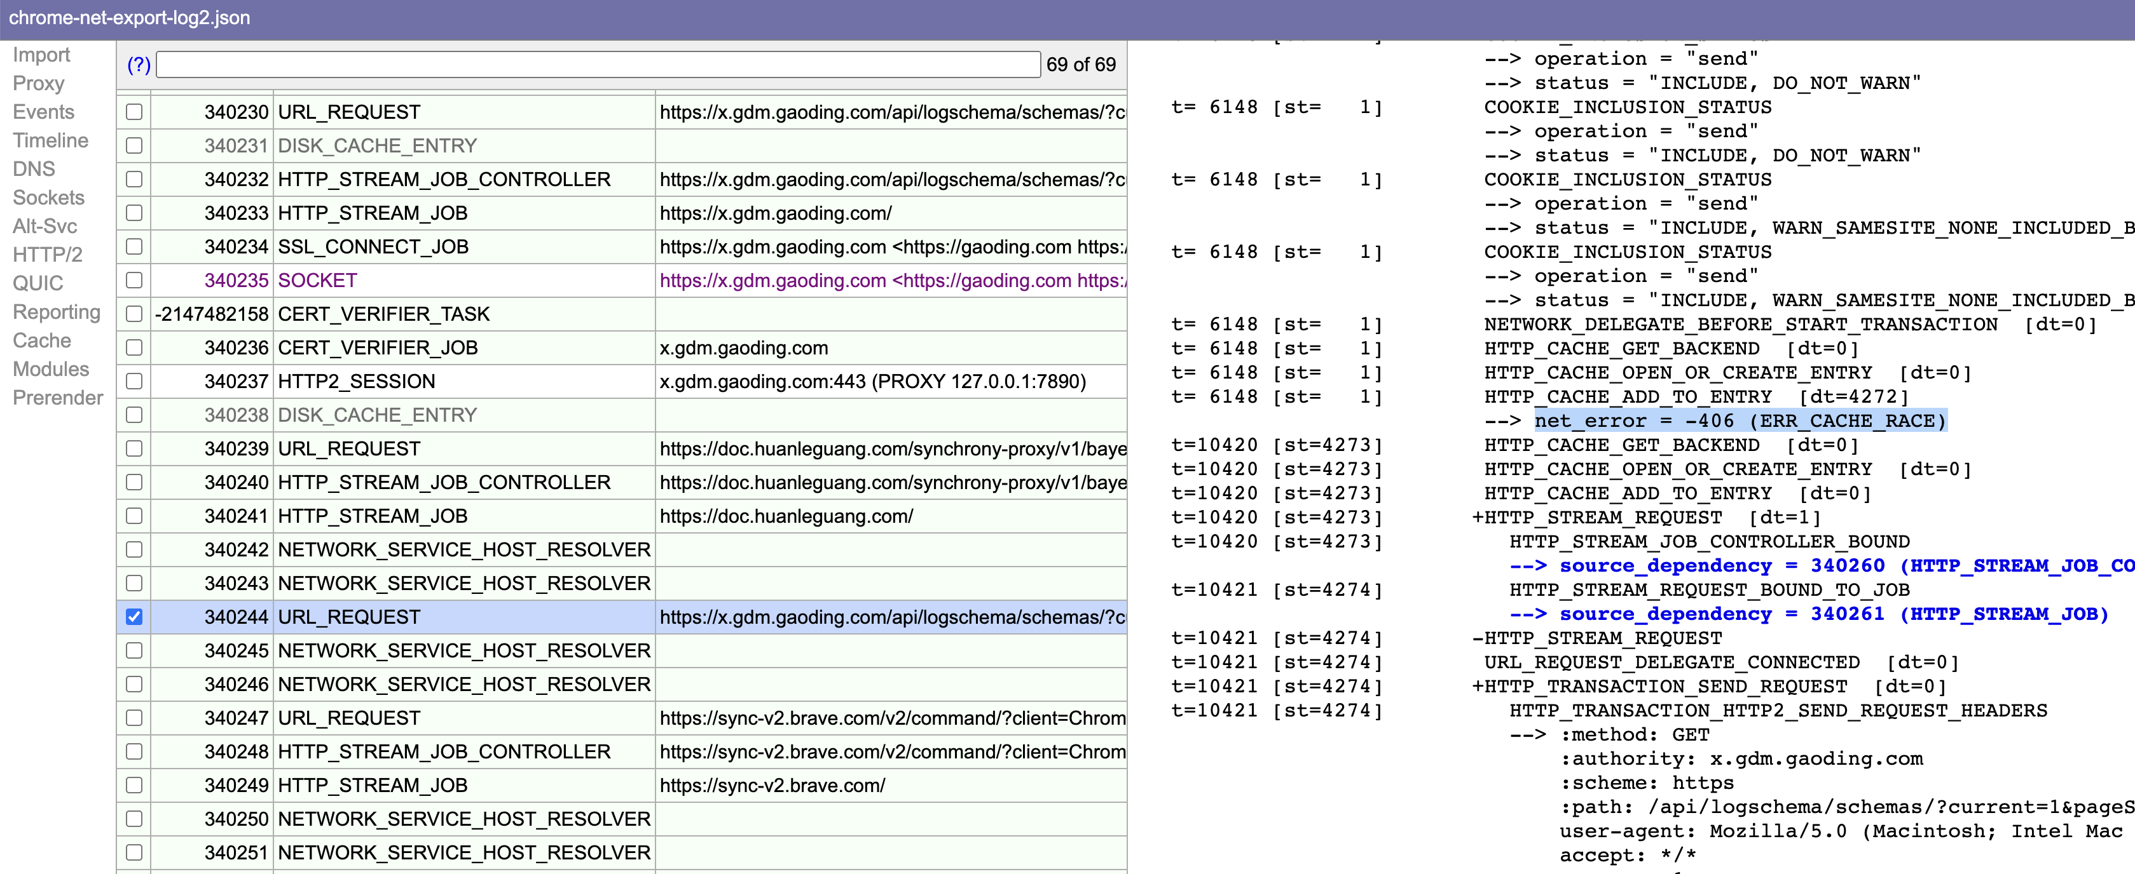Check the 340235 SOCKET row checkbox
Image resolution: width=2135 pixels, height=874 pixels.
click(x=134, y=281)
